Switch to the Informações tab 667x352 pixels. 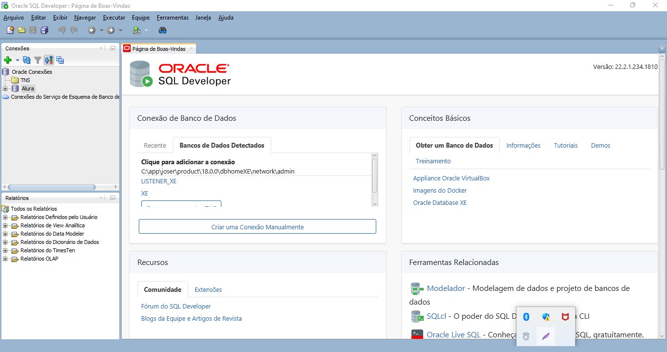[523, 145]
